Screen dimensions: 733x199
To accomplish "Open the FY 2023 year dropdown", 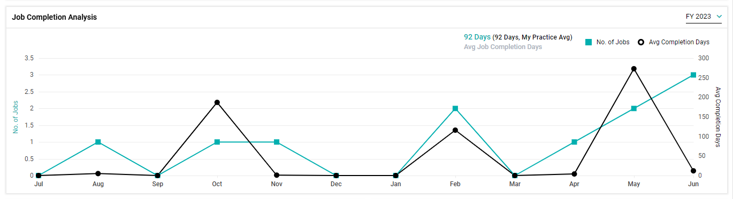I will [704, 17].
